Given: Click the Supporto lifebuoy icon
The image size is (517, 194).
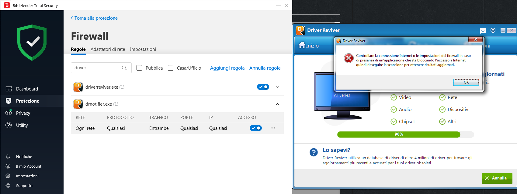Looking at the screenshot, I should click(x=8, y=186).
